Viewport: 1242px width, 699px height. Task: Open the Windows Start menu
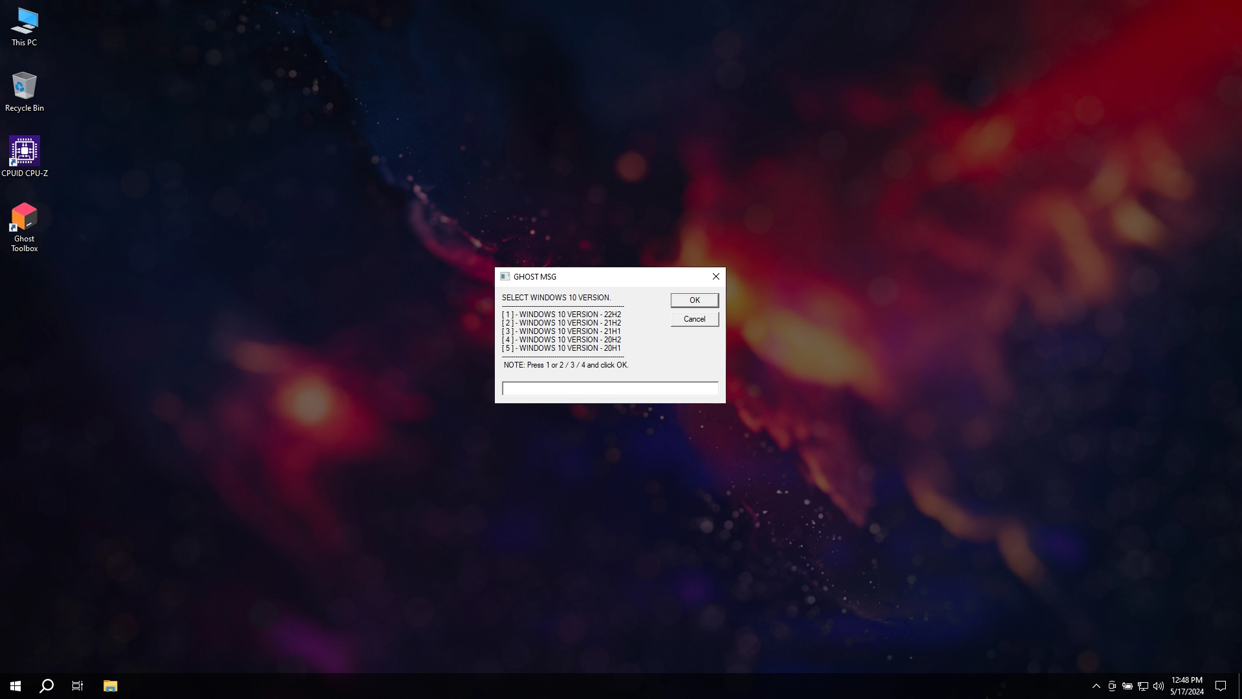point(16,686)
